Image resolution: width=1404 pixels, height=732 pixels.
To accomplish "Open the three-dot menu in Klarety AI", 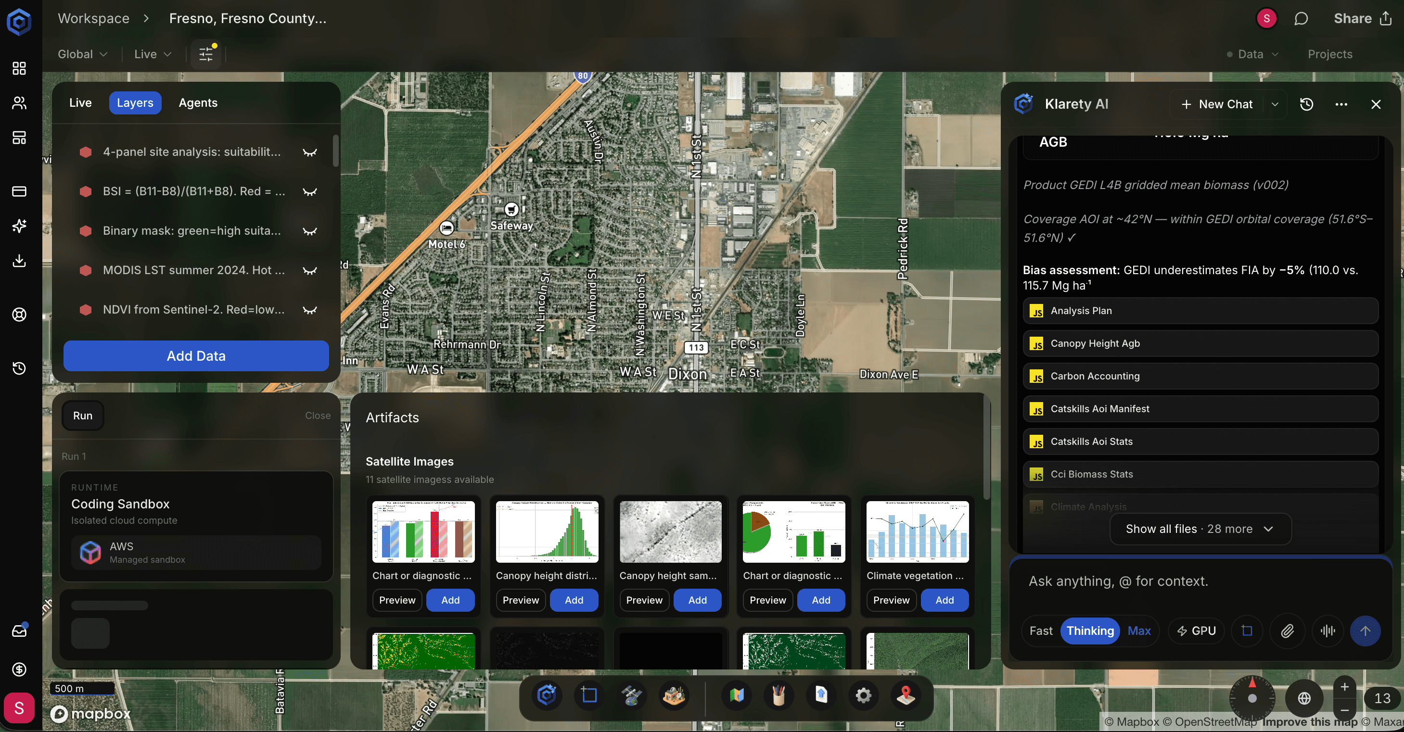I will pos(1341,104).
